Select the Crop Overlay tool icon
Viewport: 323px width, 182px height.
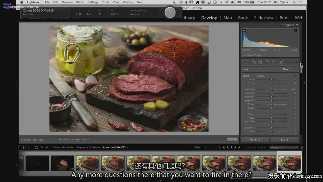(245, 62)
